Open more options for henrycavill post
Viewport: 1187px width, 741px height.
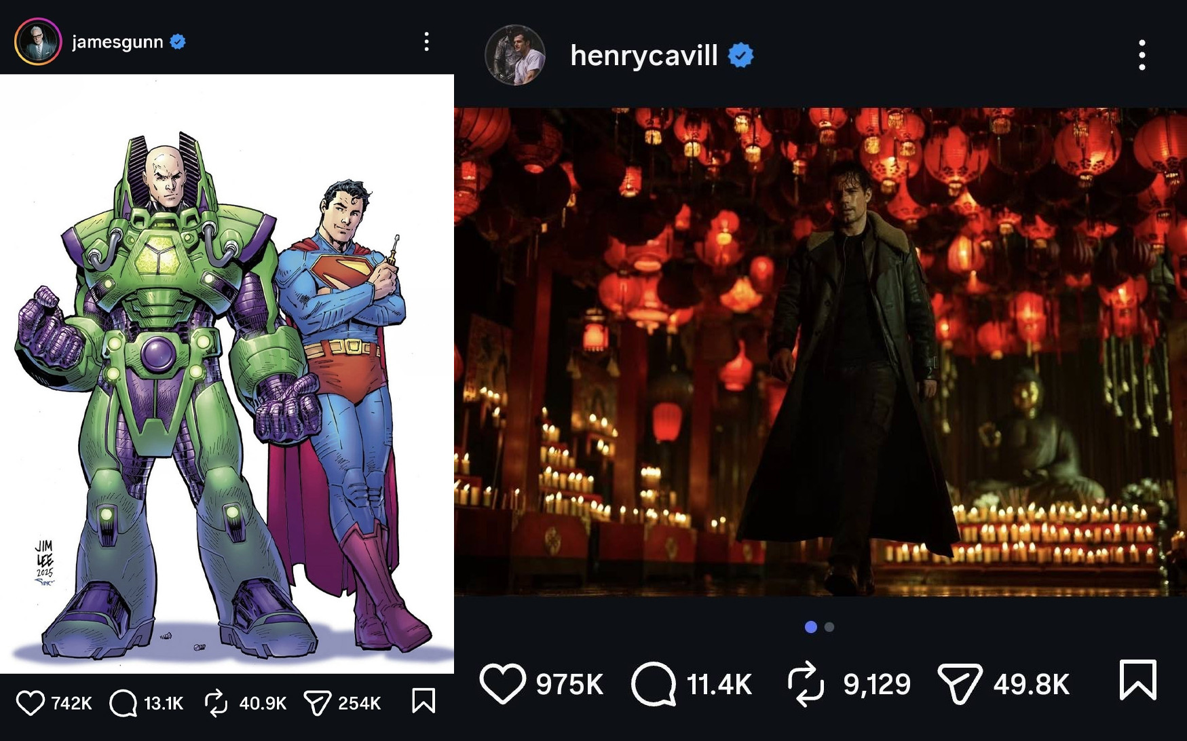coord(1142,55)
